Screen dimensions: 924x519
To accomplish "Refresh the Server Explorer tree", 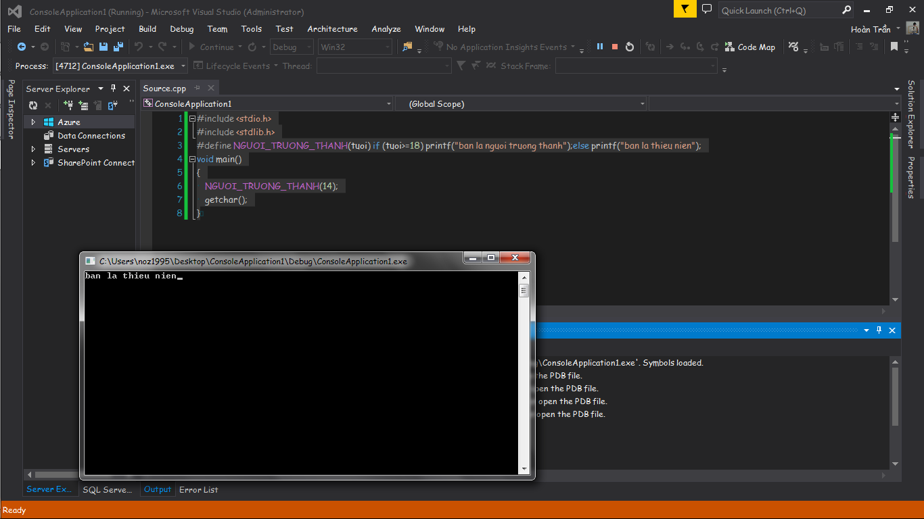I will (32, 105).
